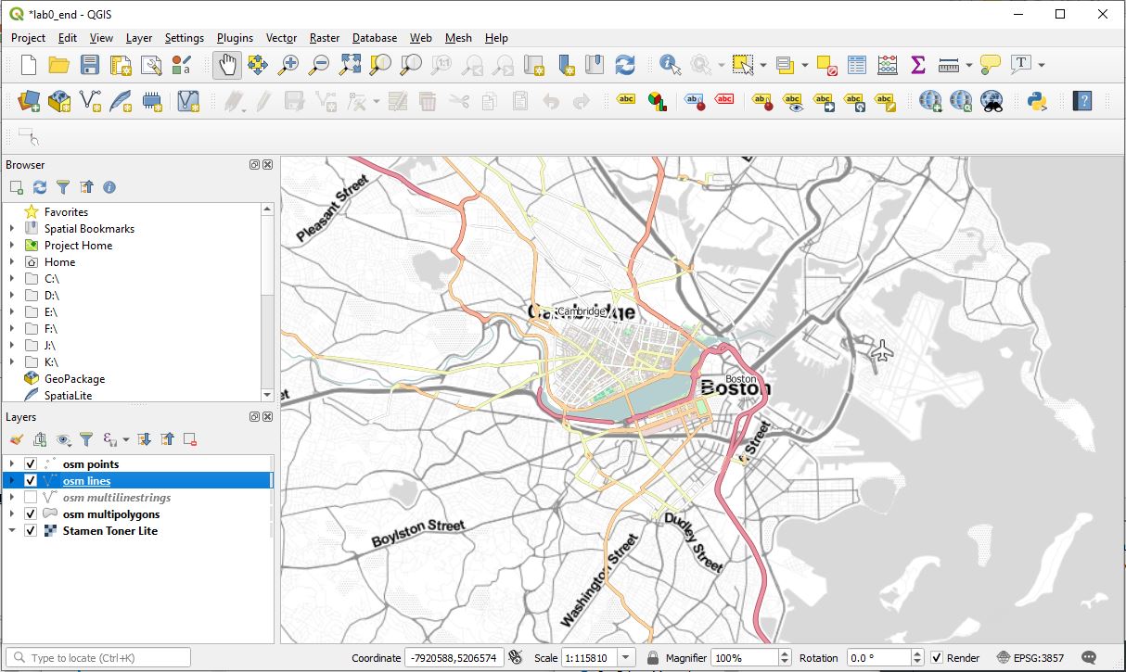Click the New SpatiaLite Layer feather icon

(121, 100)
